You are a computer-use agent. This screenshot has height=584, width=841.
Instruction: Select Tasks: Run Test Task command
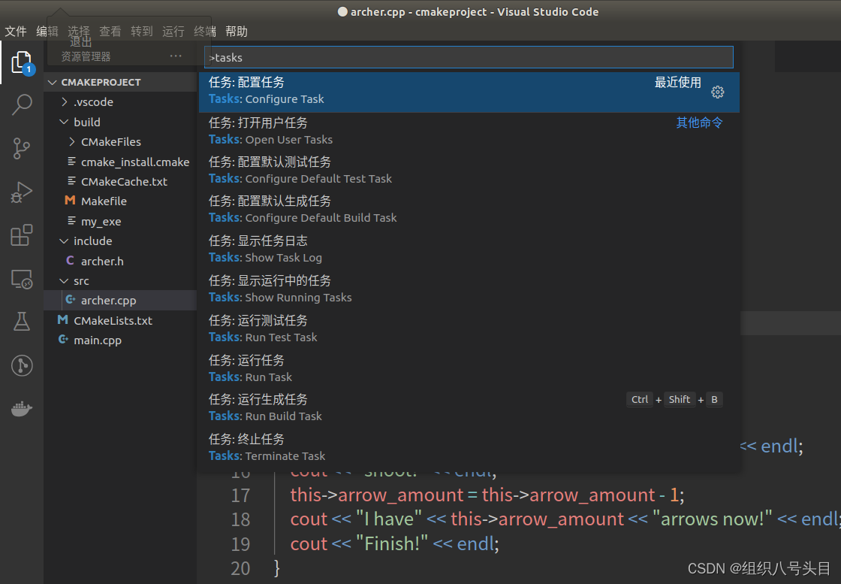pos(469,329)
